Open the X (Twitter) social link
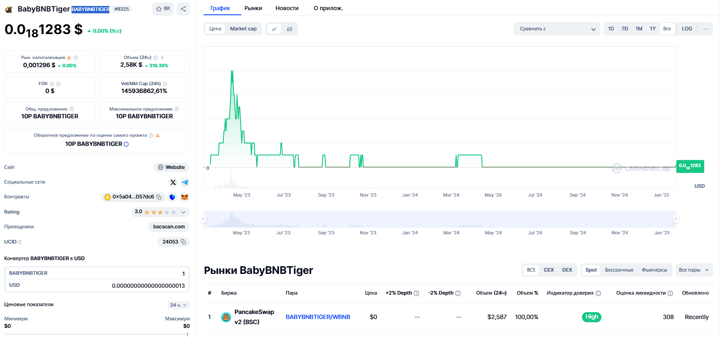 [173, 182]
